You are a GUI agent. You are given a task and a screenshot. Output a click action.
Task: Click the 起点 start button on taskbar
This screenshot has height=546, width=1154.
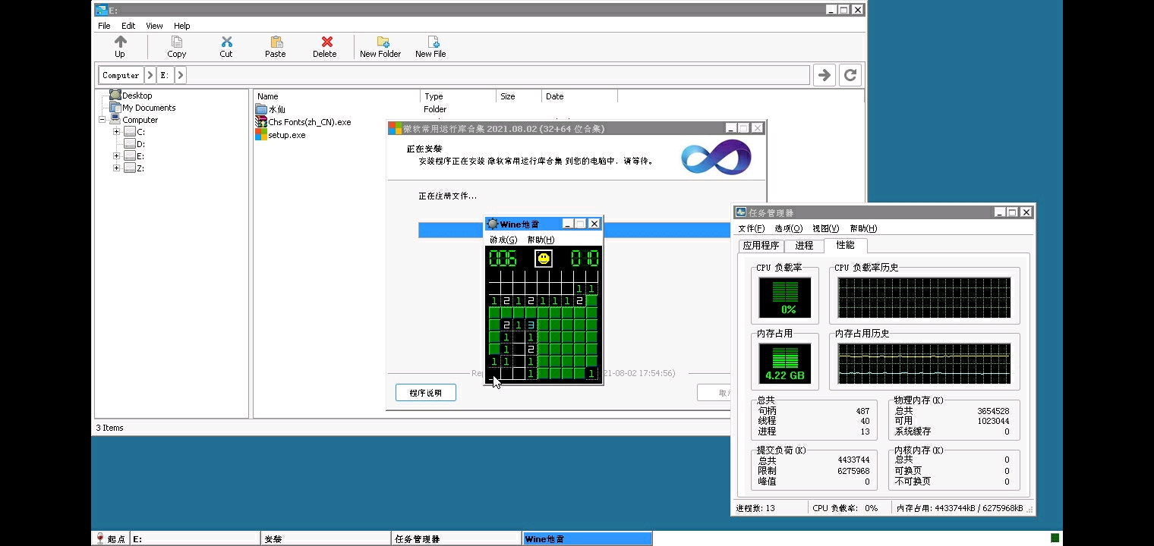[110, 539]
